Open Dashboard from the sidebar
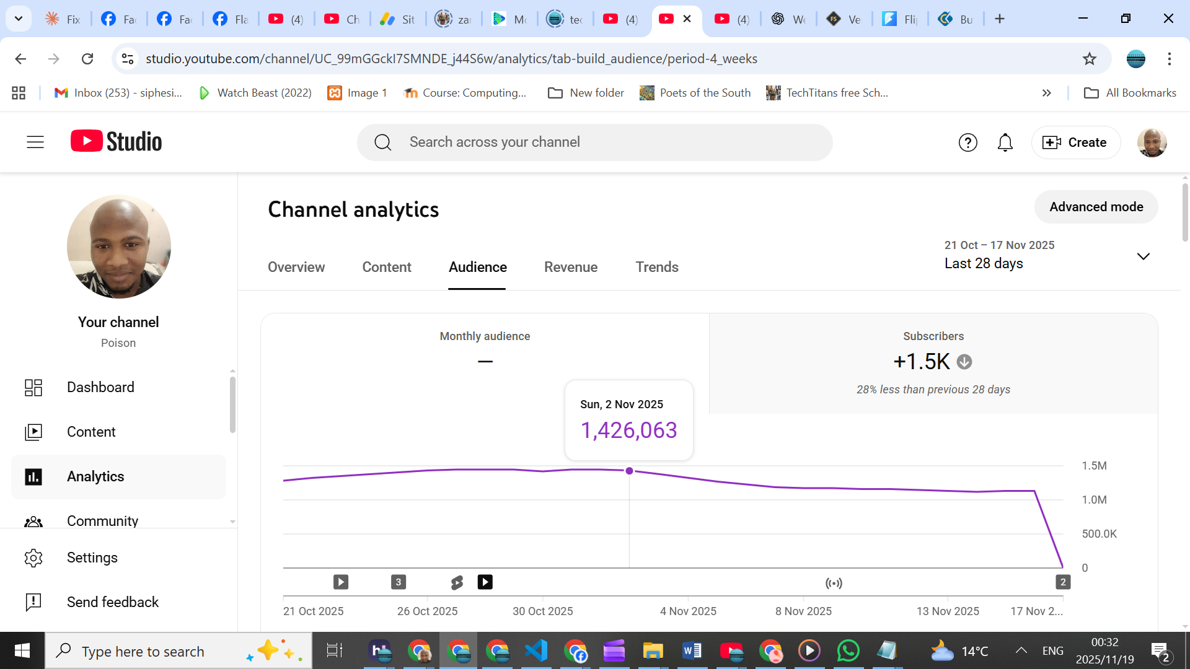This screenshot has height=669, width=1190. (x=100, y=387)
